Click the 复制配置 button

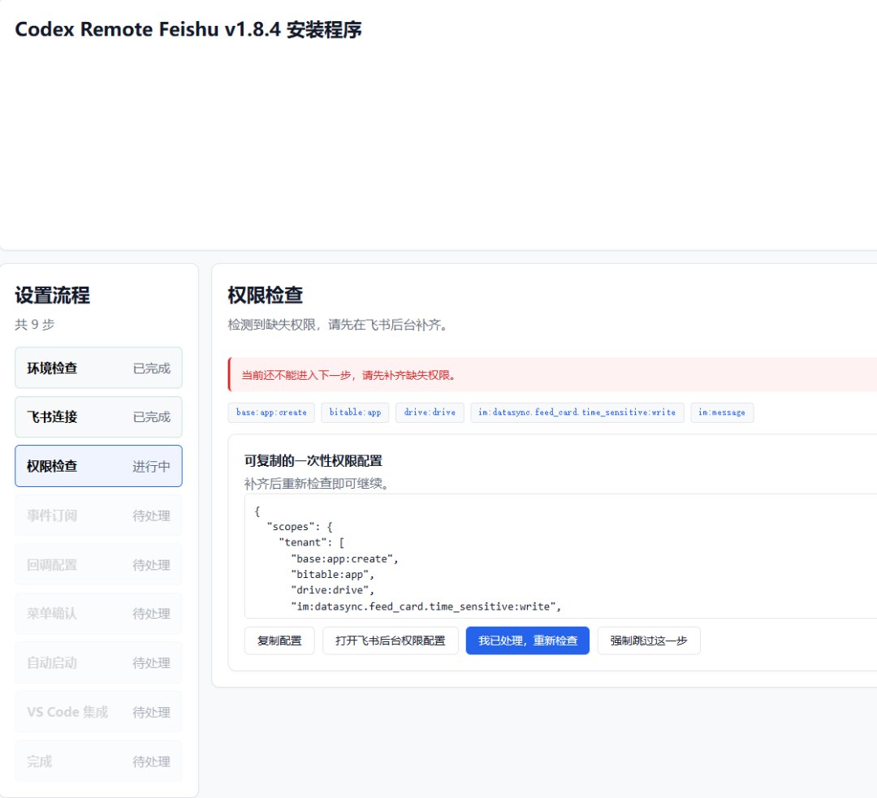279,641
